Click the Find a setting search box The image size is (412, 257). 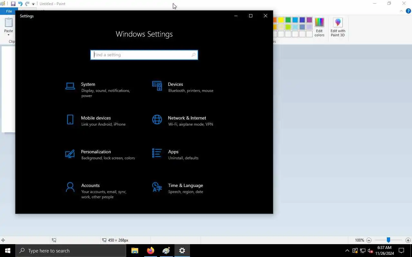click(144, 55)
